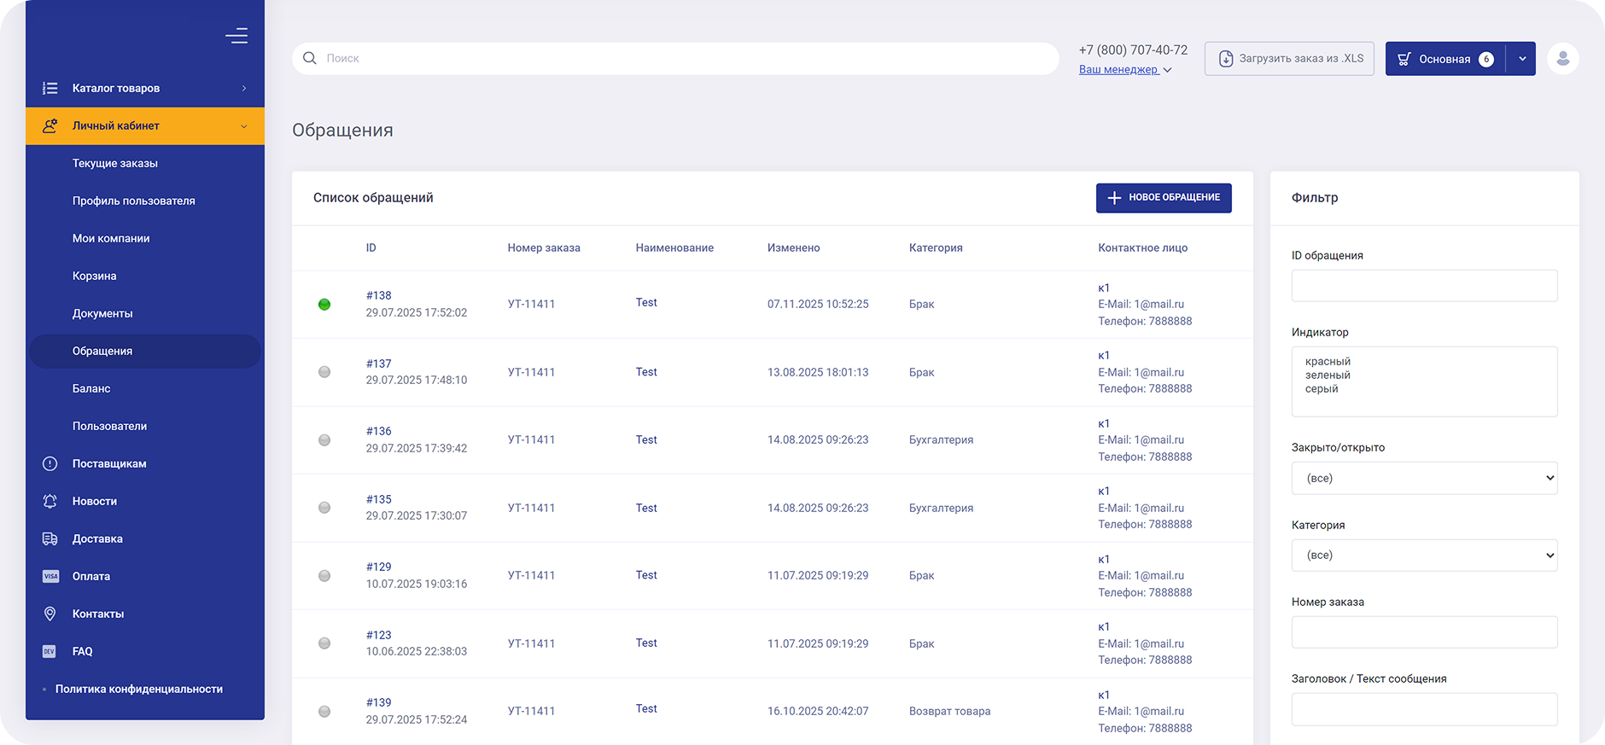Click the green status indicator for #138
The height and width of the screenshot is (745, 1605).
[x=324, y=305]
